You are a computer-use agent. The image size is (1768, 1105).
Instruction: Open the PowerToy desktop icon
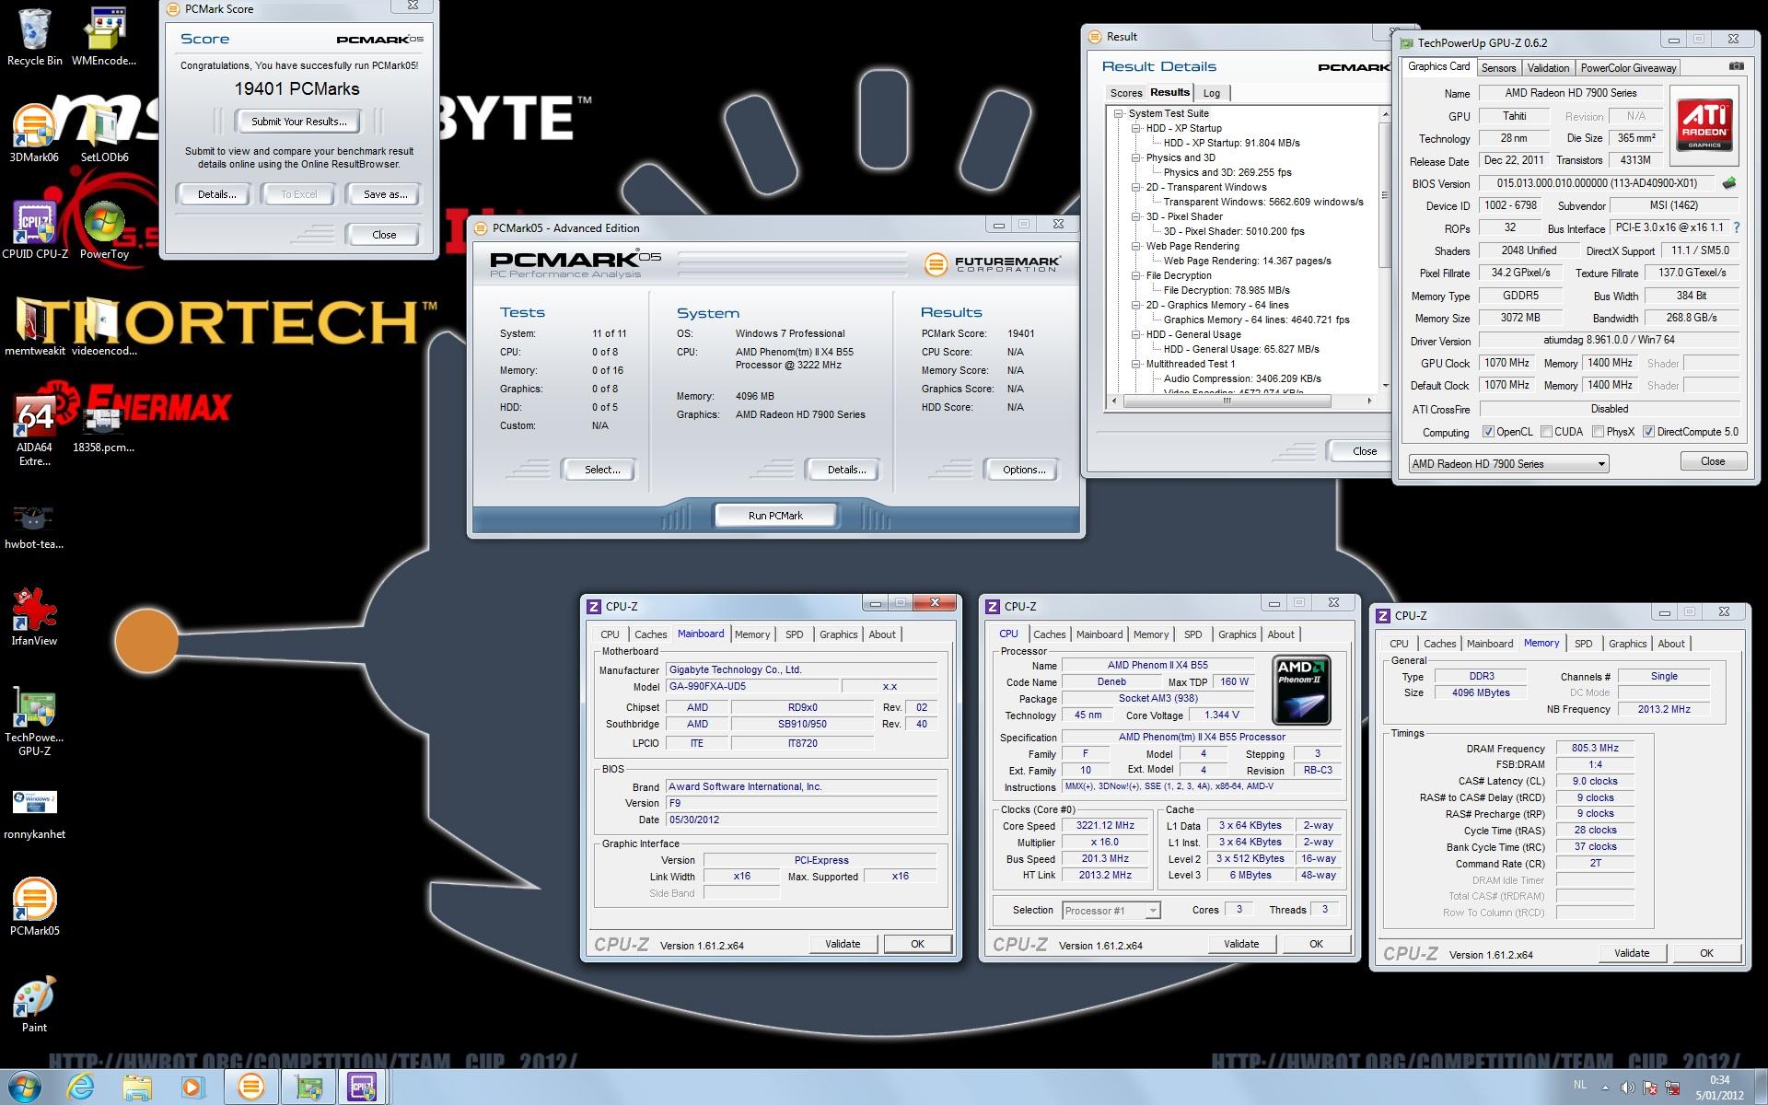104,230
